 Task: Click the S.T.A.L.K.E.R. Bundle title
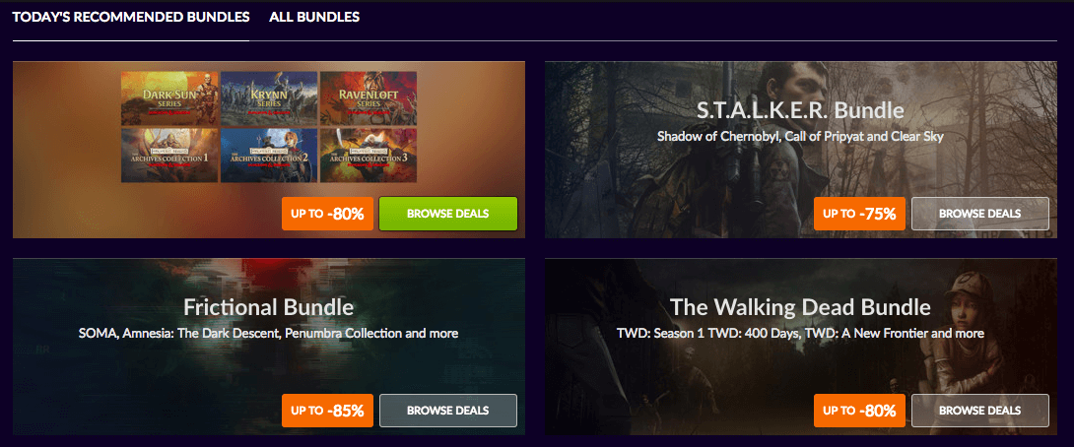click(x=800, y=110)
